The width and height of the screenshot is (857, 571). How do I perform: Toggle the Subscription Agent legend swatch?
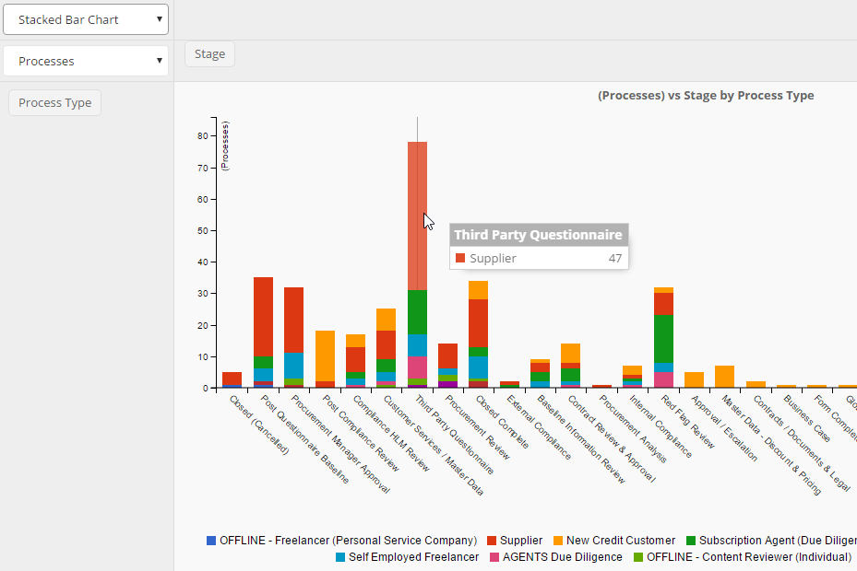coord(691,541)
